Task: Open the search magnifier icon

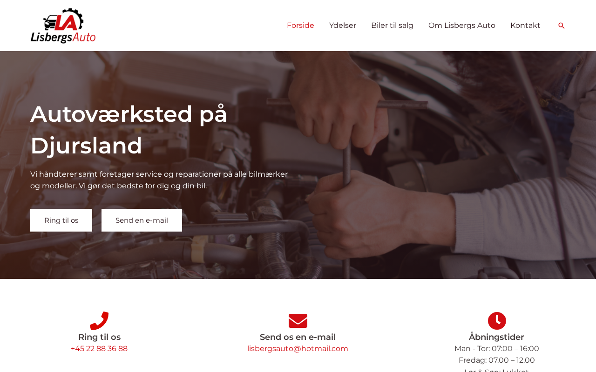Action: [x=562, y=26]
